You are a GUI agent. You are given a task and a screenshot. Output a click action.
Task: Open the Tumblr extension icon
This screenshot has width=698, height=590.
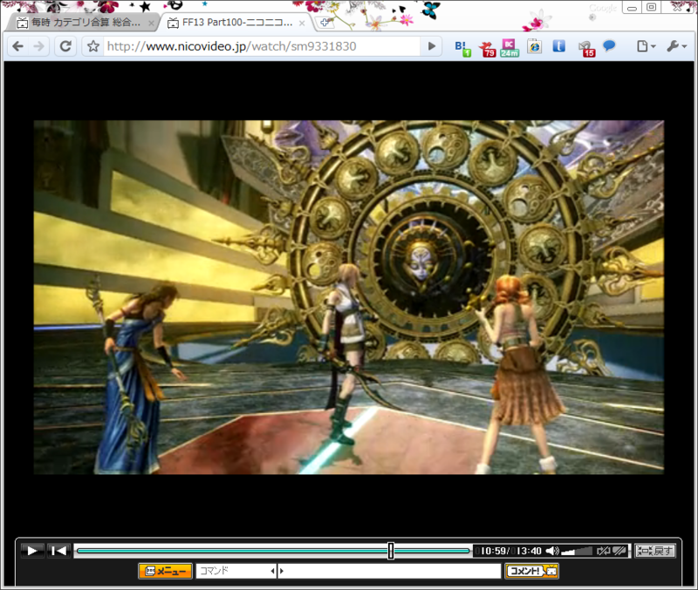tap(558, 48)
